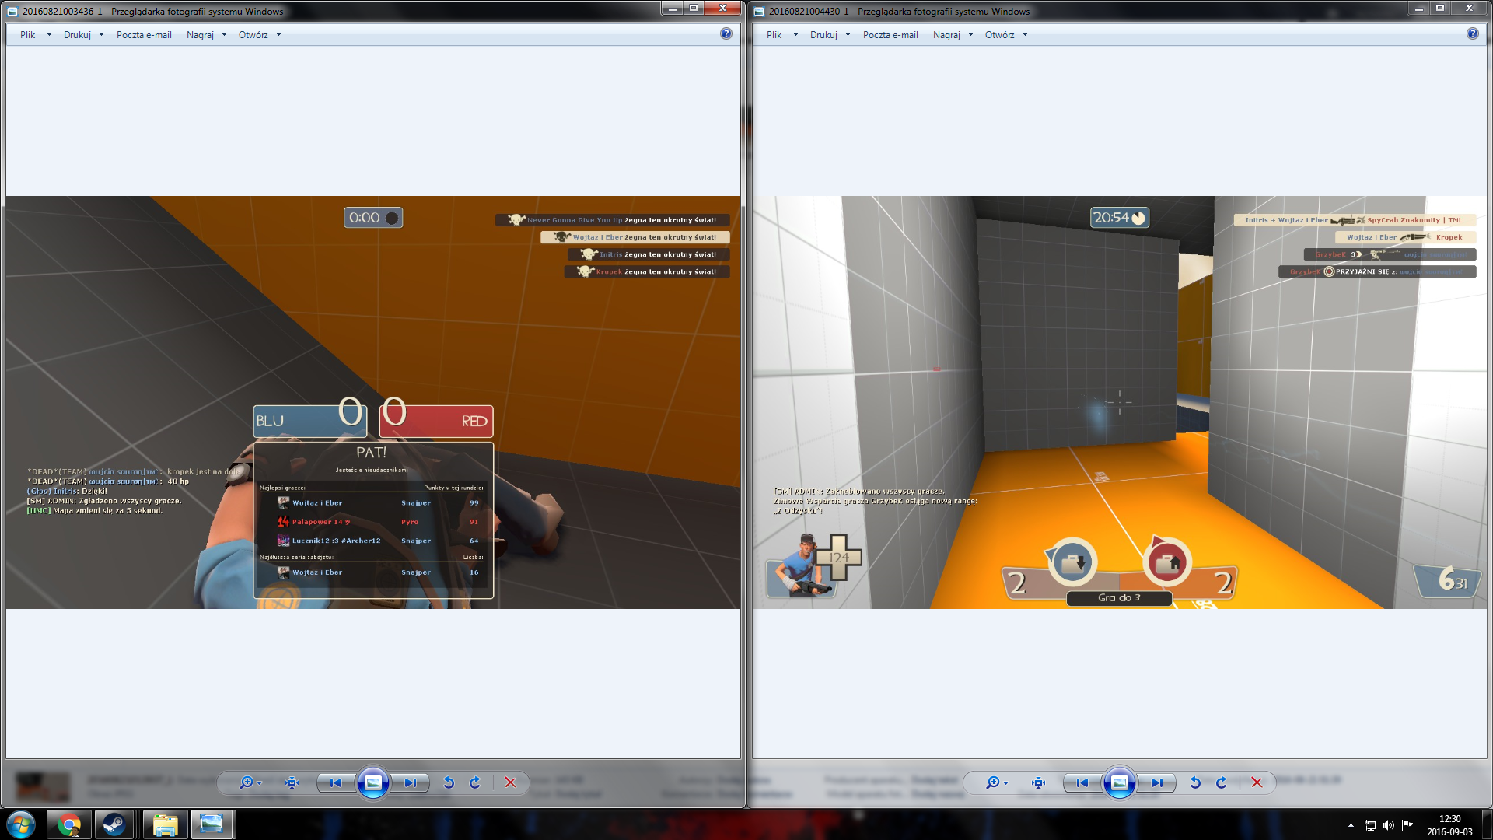
Task: Click Poczta e-mail in left viewer window
Action: coord(144,35)
